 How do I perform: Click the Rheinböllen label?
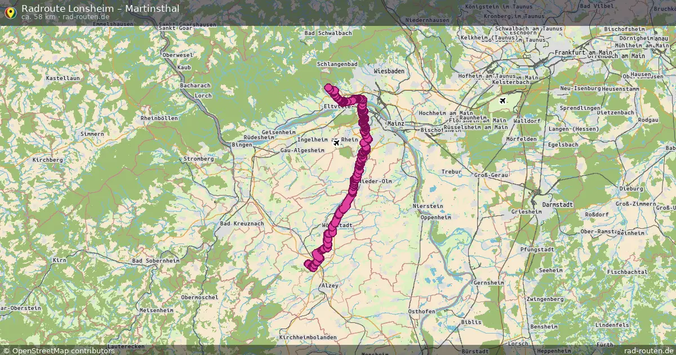pyautogui.click(x=160, y=118)
